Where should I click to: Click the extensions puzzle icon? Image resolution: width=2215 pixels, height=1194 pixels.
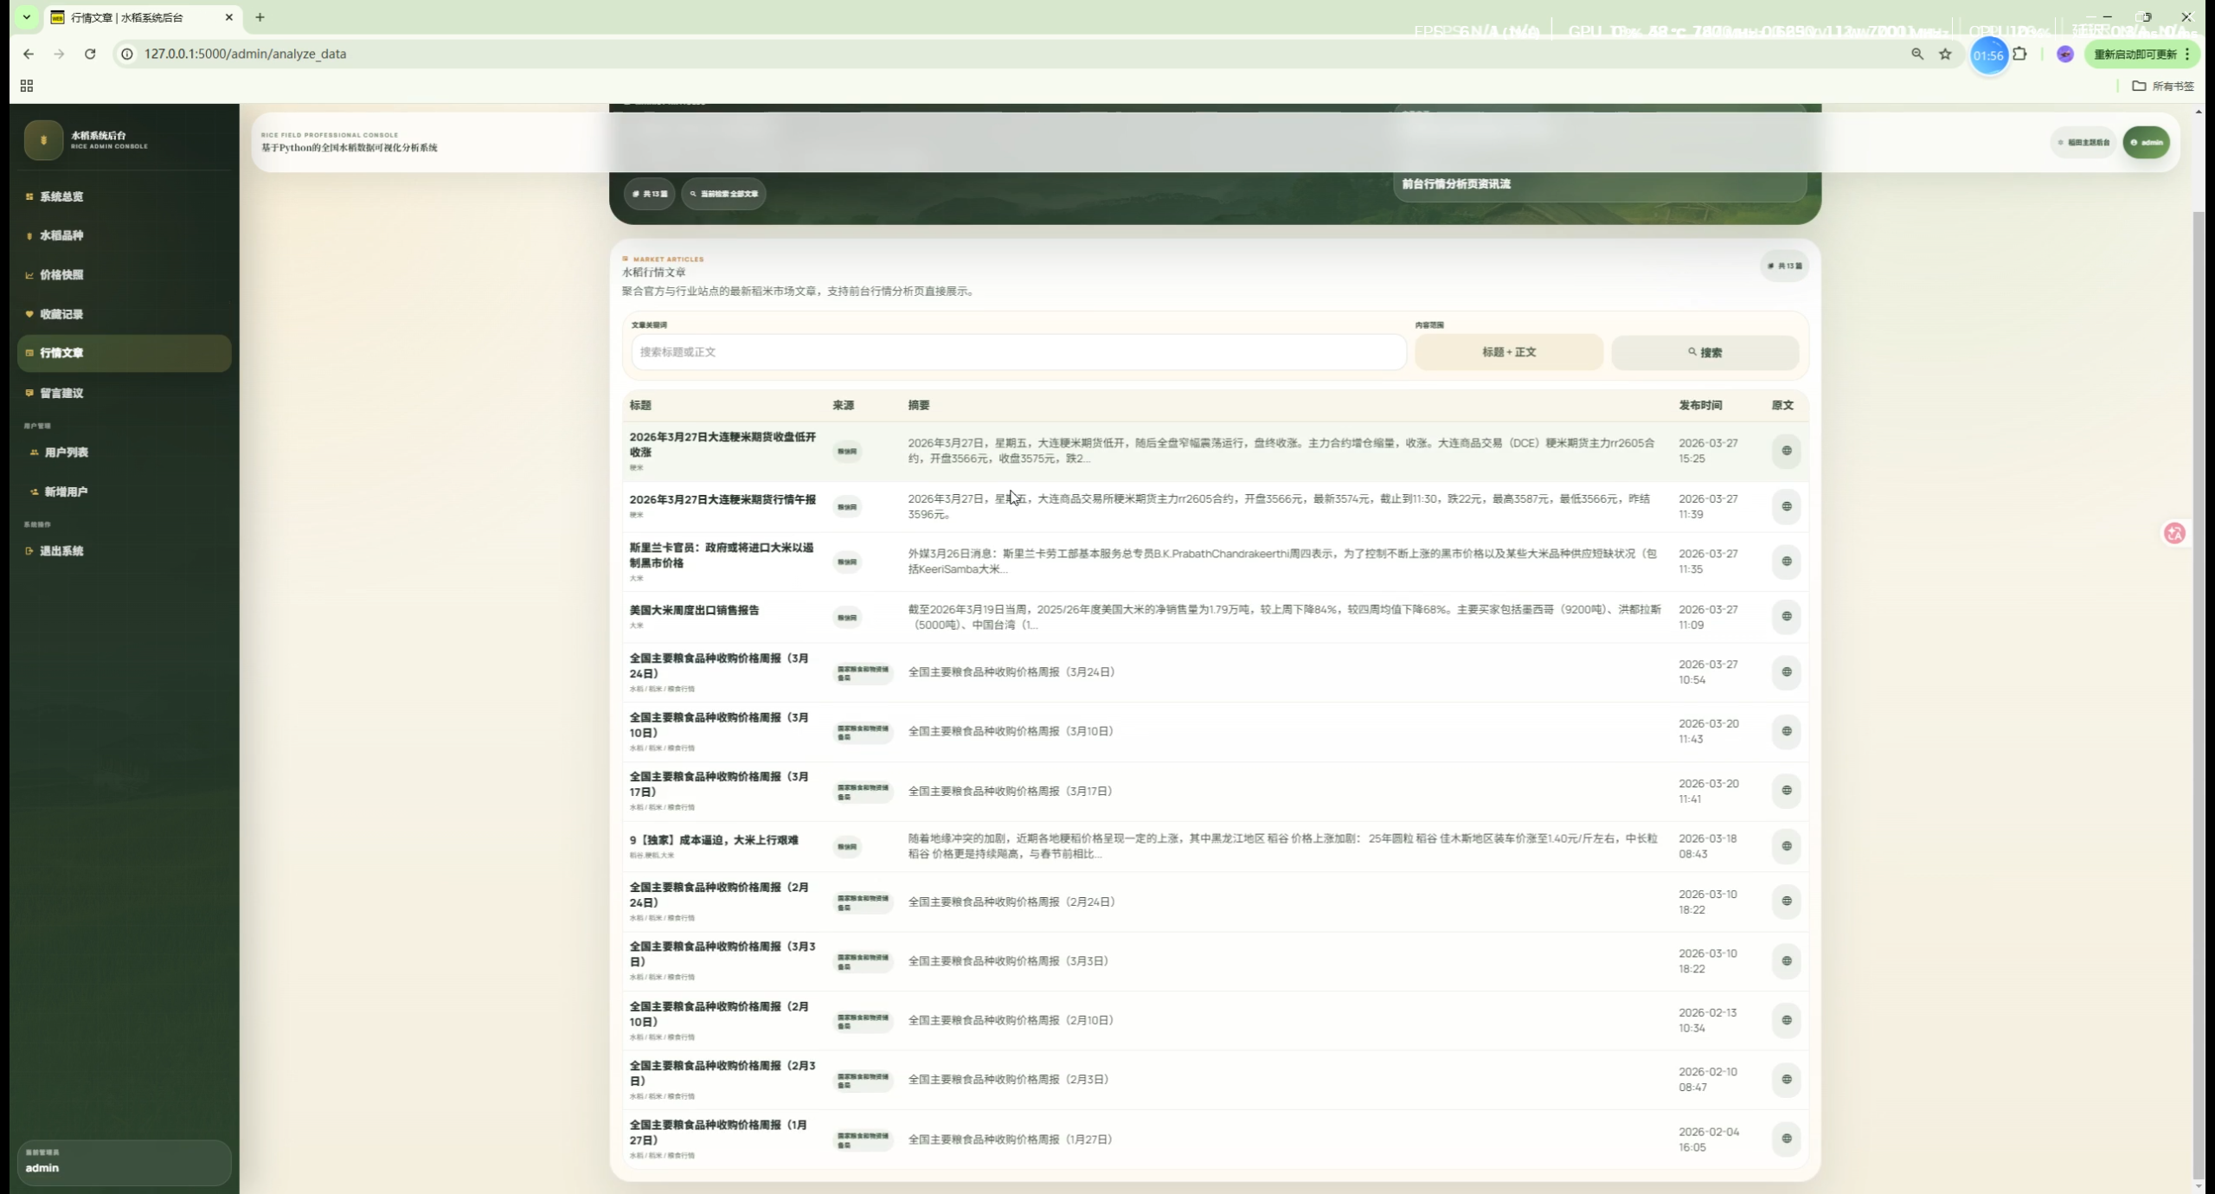pyautogui.click(x=2019, y=54)
